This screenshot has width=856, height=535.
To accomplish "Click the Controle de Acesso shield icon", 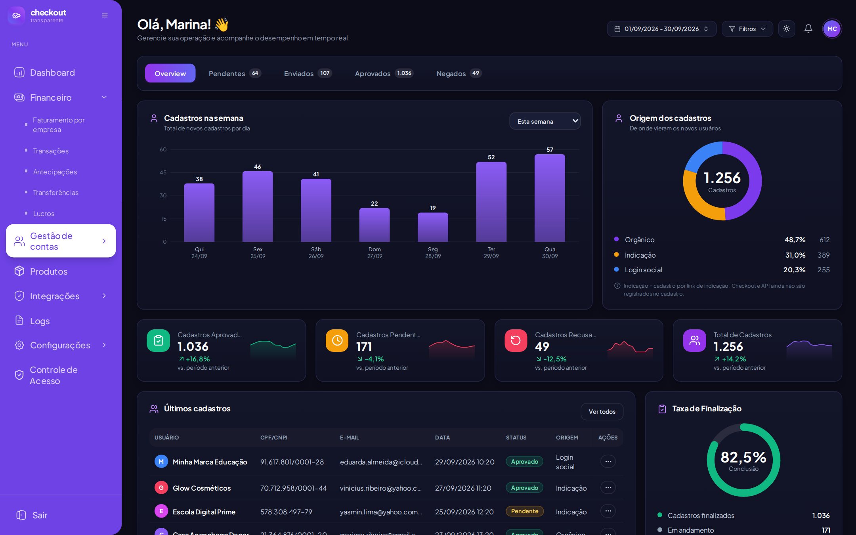I will 19,375.
